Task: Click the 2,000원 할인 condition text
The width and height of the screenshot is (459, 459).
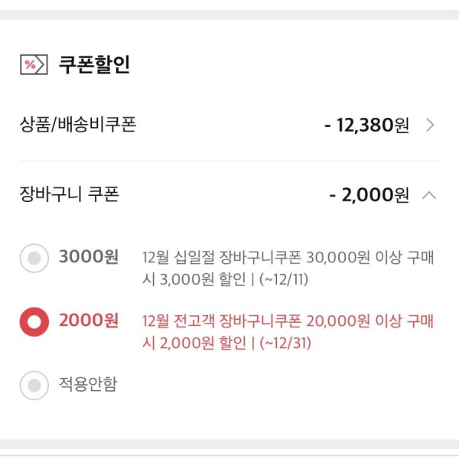Action: (x=203, y=343)
